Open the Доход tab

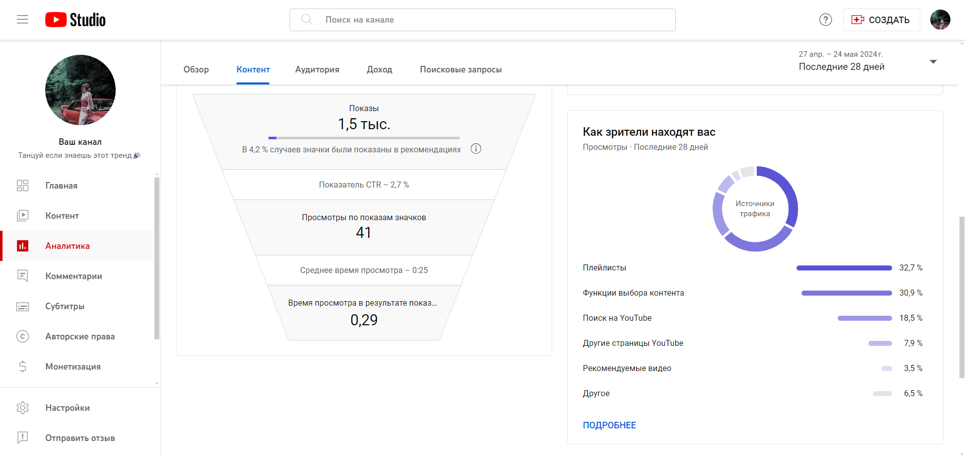pos(379,69)
